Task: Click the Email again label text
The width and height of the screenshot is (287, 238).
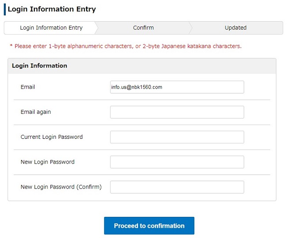Action: pyautogui.click(x=36, y=112)
